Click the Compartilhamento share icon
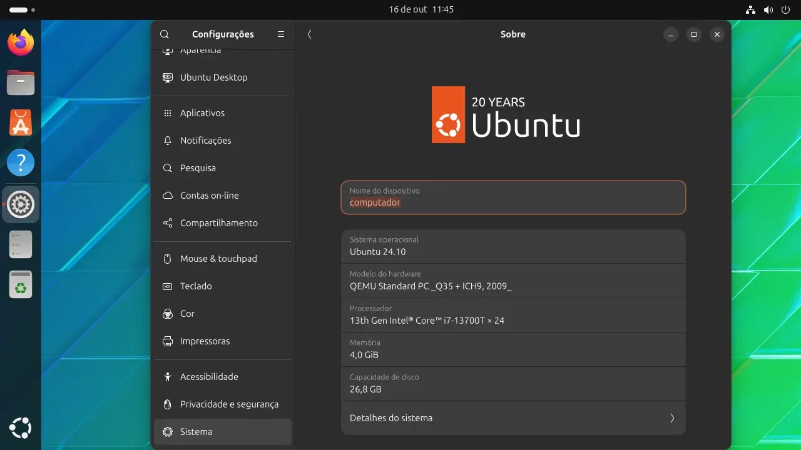 coord(167,223)
